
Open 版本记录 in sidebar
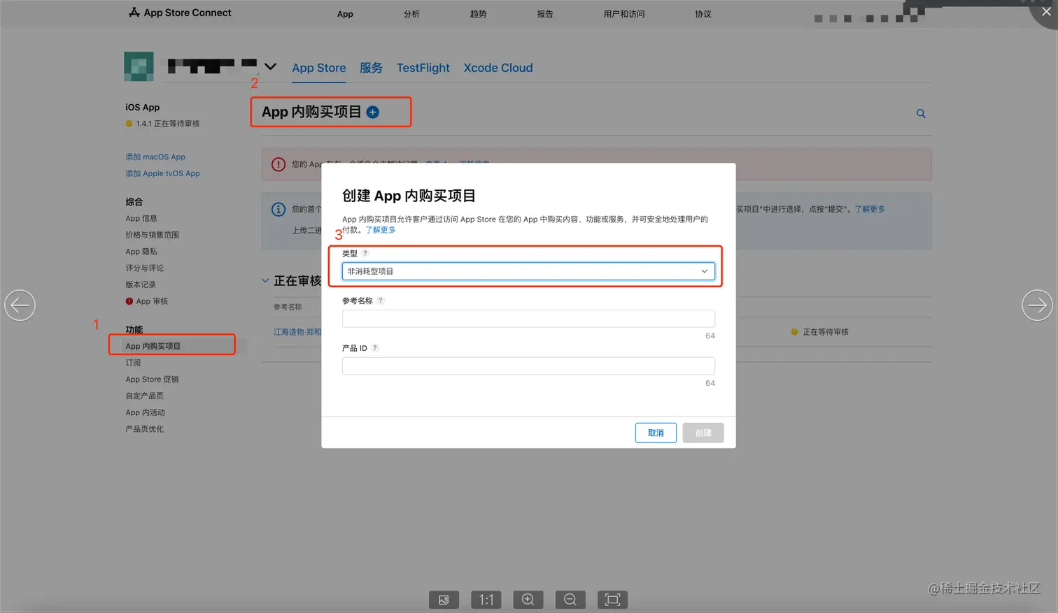click(x=141, y=284)
